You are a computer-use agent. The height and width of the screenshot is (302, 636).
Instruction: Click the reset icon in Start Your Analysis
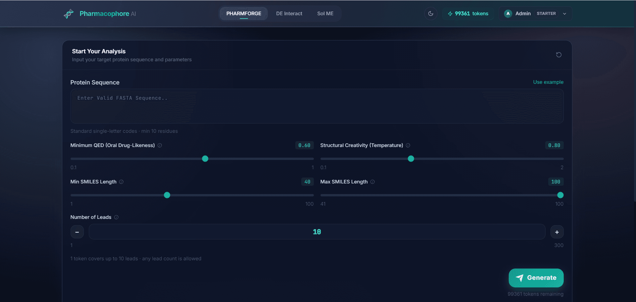point(559,55)
